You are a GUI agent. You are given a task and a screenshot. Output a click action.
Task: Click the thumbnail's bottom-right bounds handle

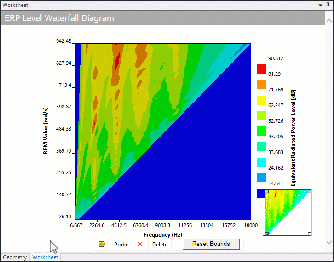(x=310, y=234)
